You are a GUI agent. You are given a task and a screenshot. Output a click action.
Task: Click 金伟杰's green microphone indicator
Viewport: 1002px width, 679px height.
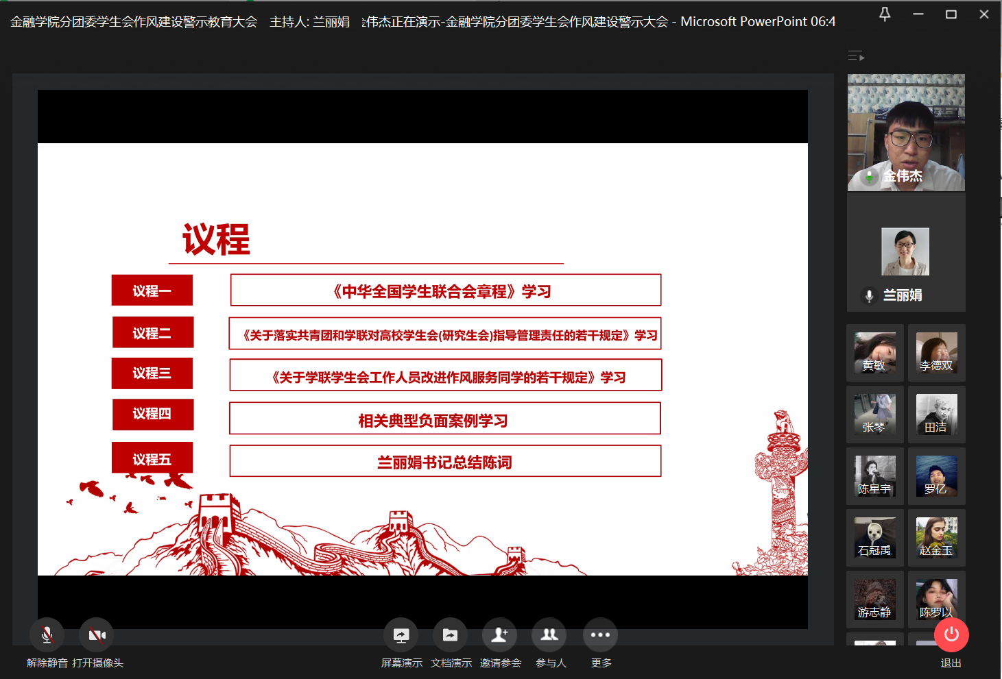870,177
